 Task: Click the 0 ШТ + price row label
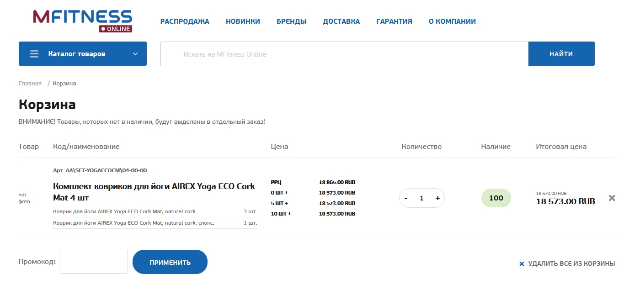[x=279, y=193]
